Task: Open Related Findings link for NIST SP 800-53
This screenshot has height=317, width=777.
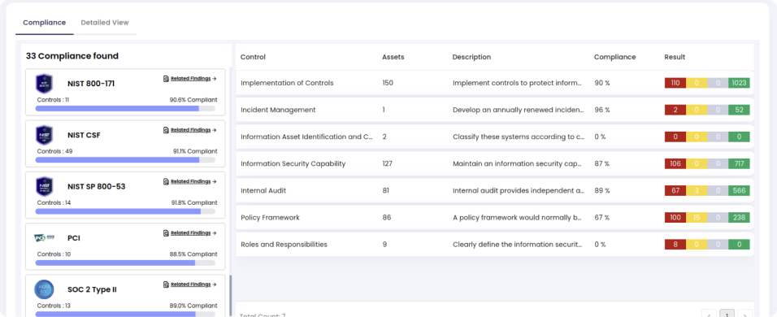Action: [193, 182]
